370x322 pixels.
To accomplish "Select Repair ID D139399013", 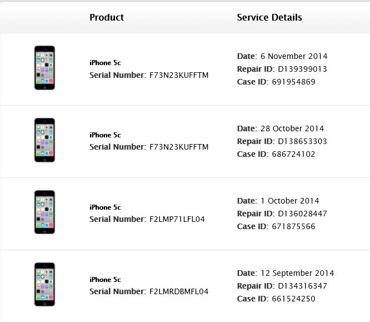I will pos(302,69).
